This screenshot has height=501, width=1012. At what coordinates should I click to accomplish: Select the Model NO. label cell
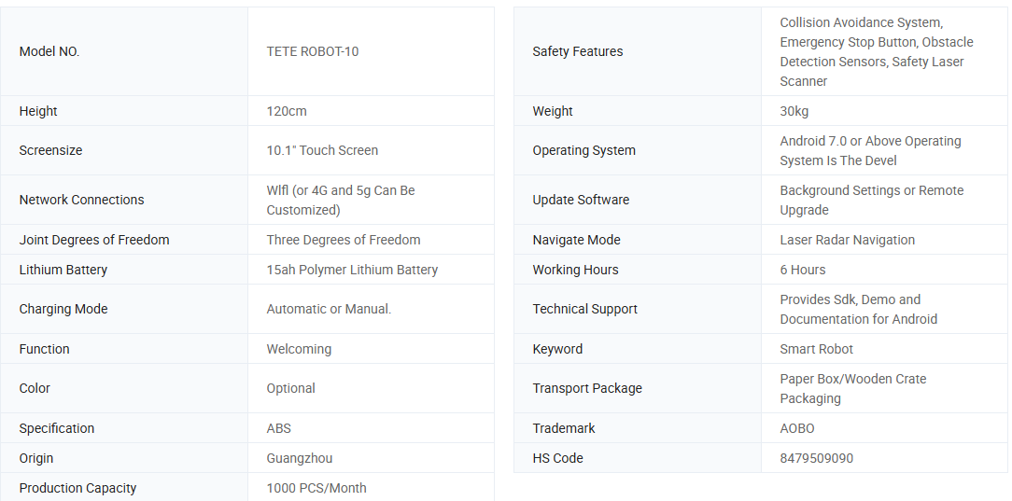(x=49, y=51)
